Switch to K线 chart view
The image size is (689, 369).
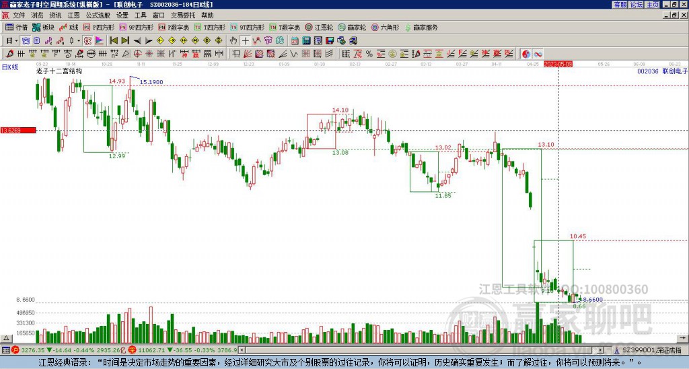69,27
